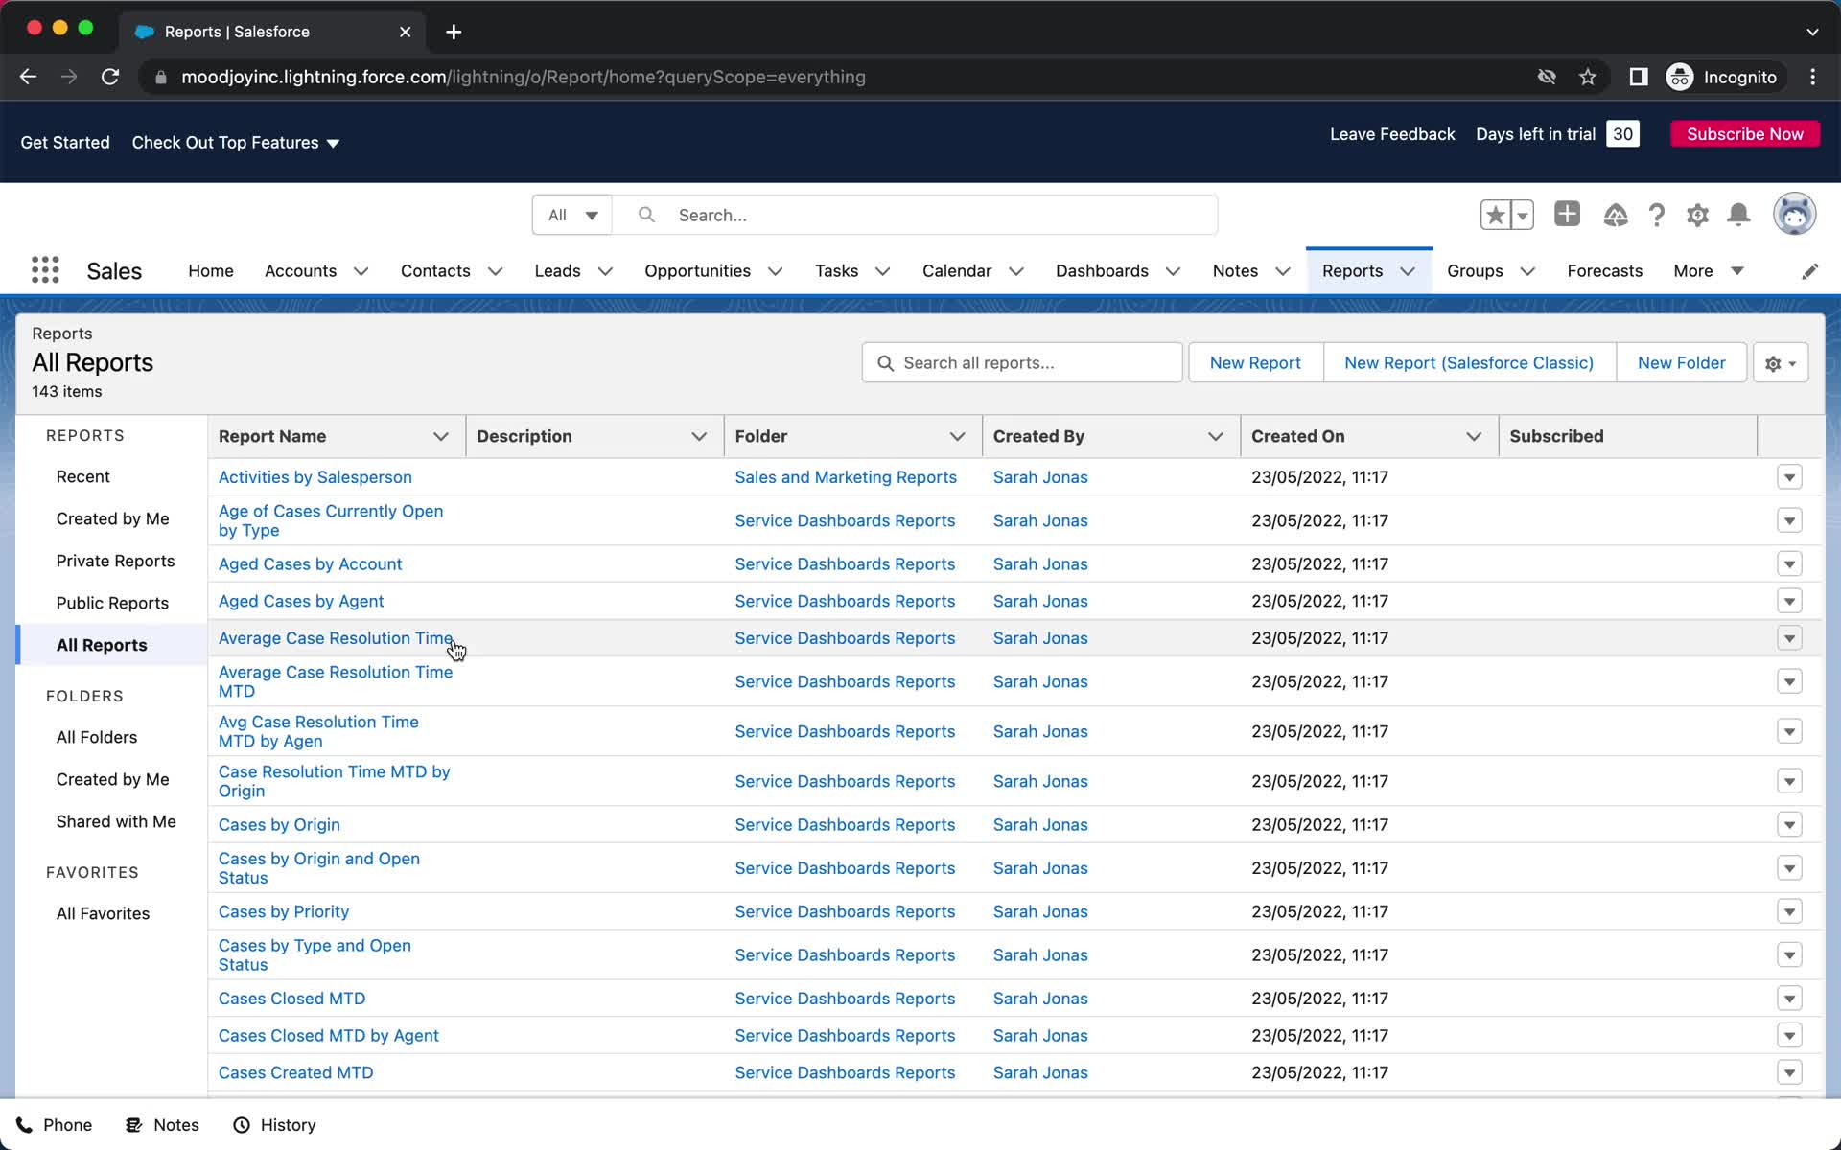Reload the page in browser
The image size is (1841, 1150).
(x=110, y=77)
